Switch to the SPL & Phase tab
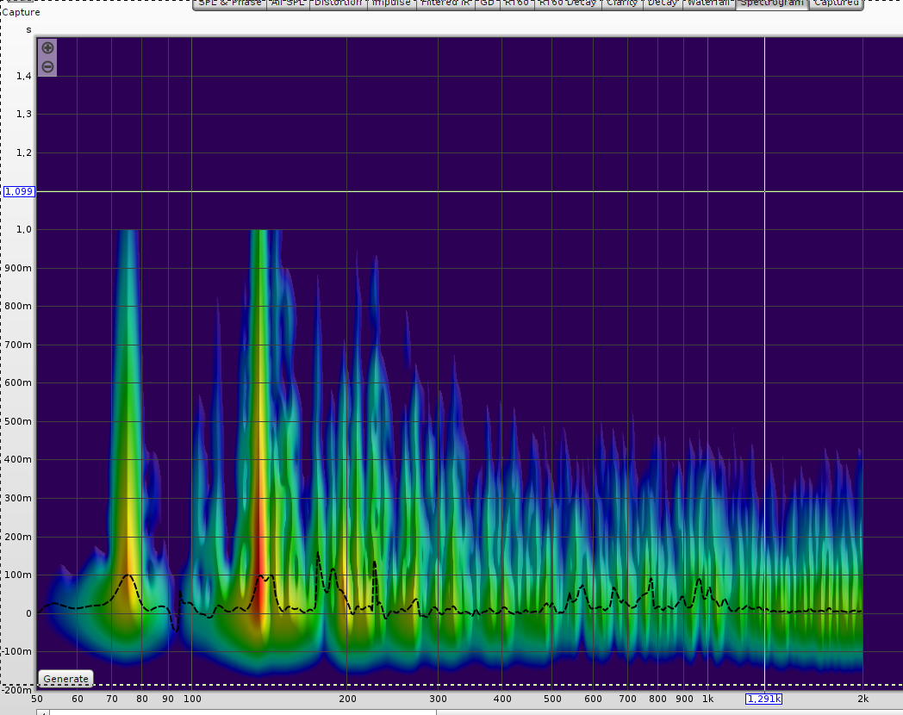This screenshot has height=715, width=903. pos(230,3)
